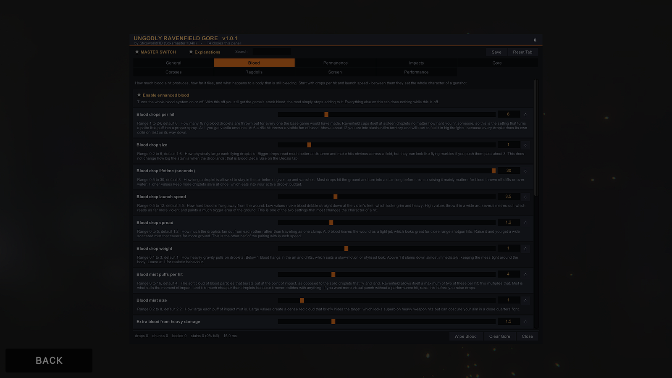
Task: Switch to the Permanence tab
Action: [335, 63]
